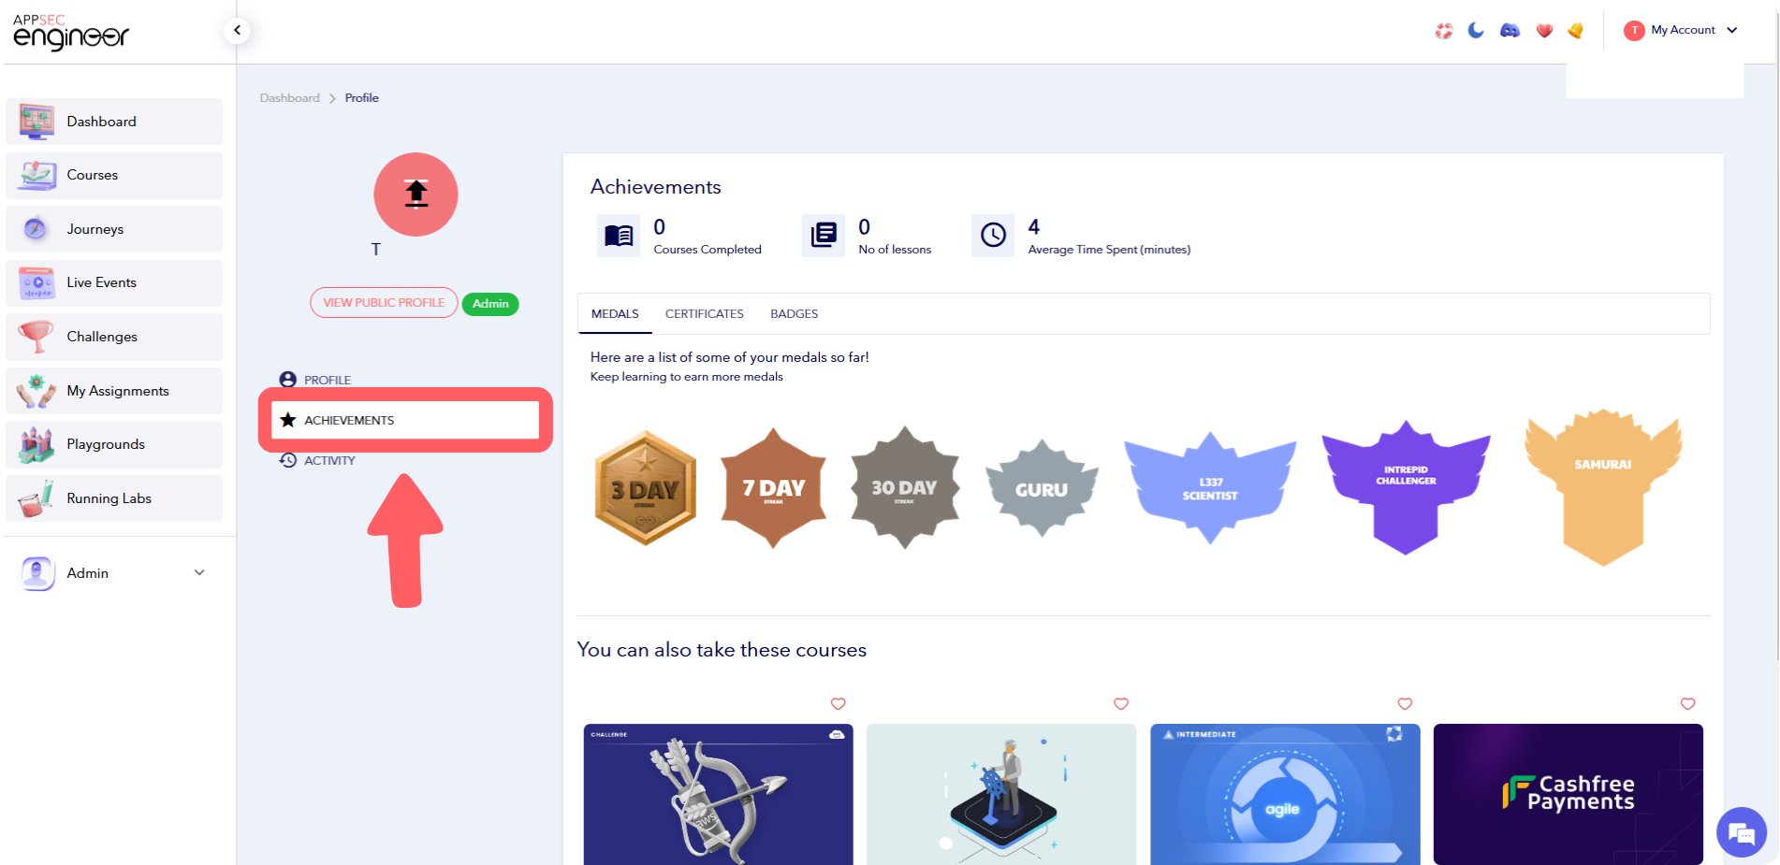Toggle dark mode with moon icon
Screen dimensions: 1780x865
(x=1476, y=31)
